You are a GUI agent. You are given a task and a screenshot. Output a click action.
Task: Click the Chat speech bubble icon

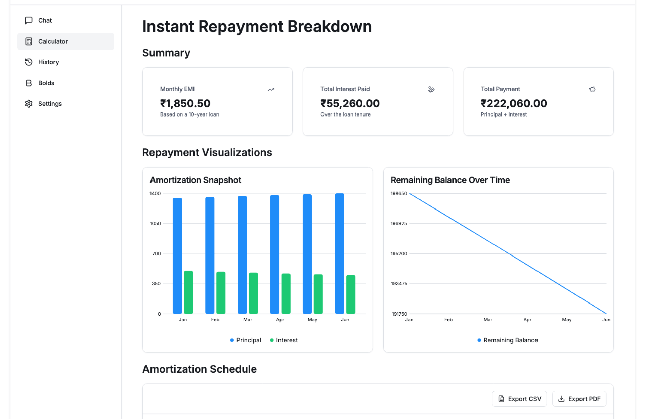coord(29,20)
